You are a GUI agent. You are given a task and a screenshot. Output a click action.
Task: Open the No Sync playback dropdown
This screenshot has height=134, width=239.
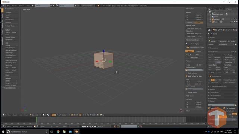tap(104, 127)
